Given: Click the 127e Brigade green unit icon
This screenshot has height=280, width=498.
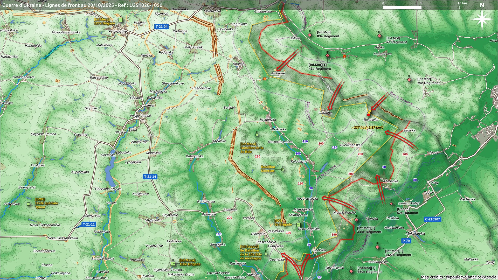Looking at the screenshot, I should coord(120,20).
